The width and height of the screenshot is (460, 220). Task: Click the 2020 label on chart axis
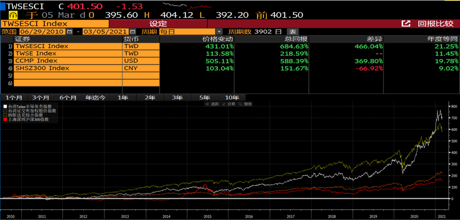(x=414, y=216)
